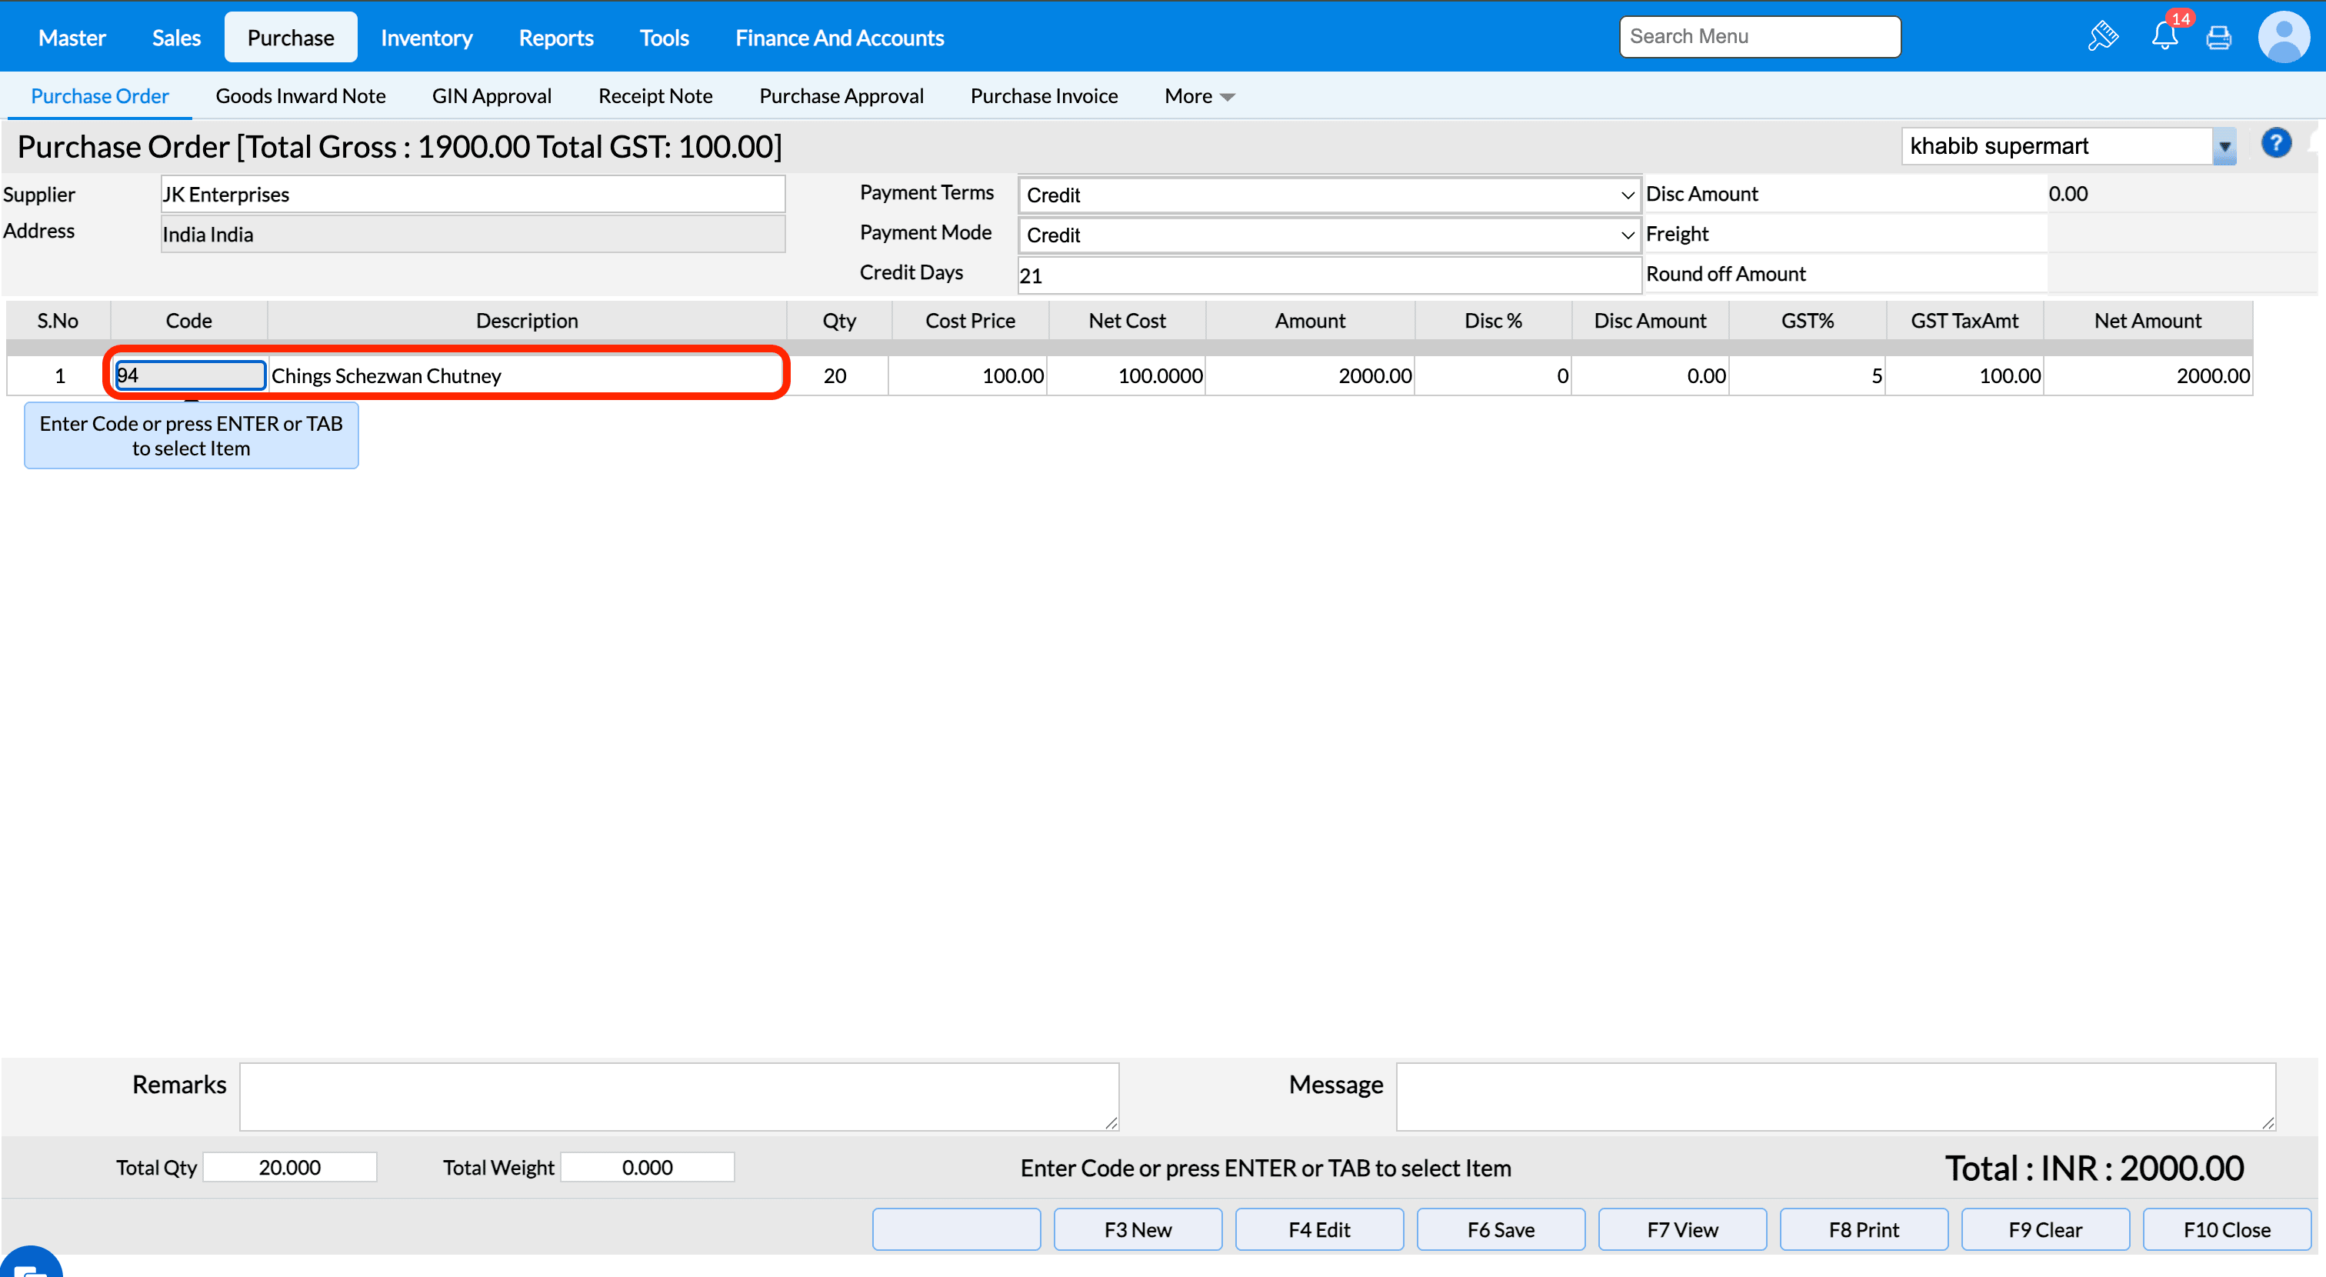The height and width of the screenshot is (1277, 2326).
Task: Click the F8 Print button
Action: click(x=1863, y=1229)
